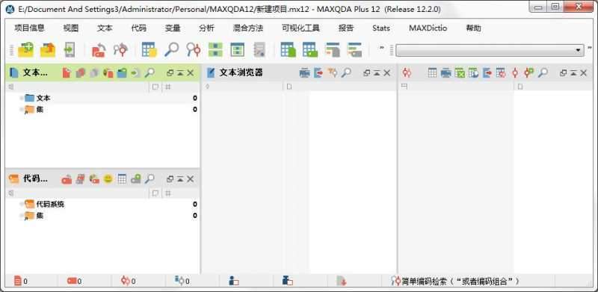Click the red new-document icon in 文本 panel

pos(67,72)
